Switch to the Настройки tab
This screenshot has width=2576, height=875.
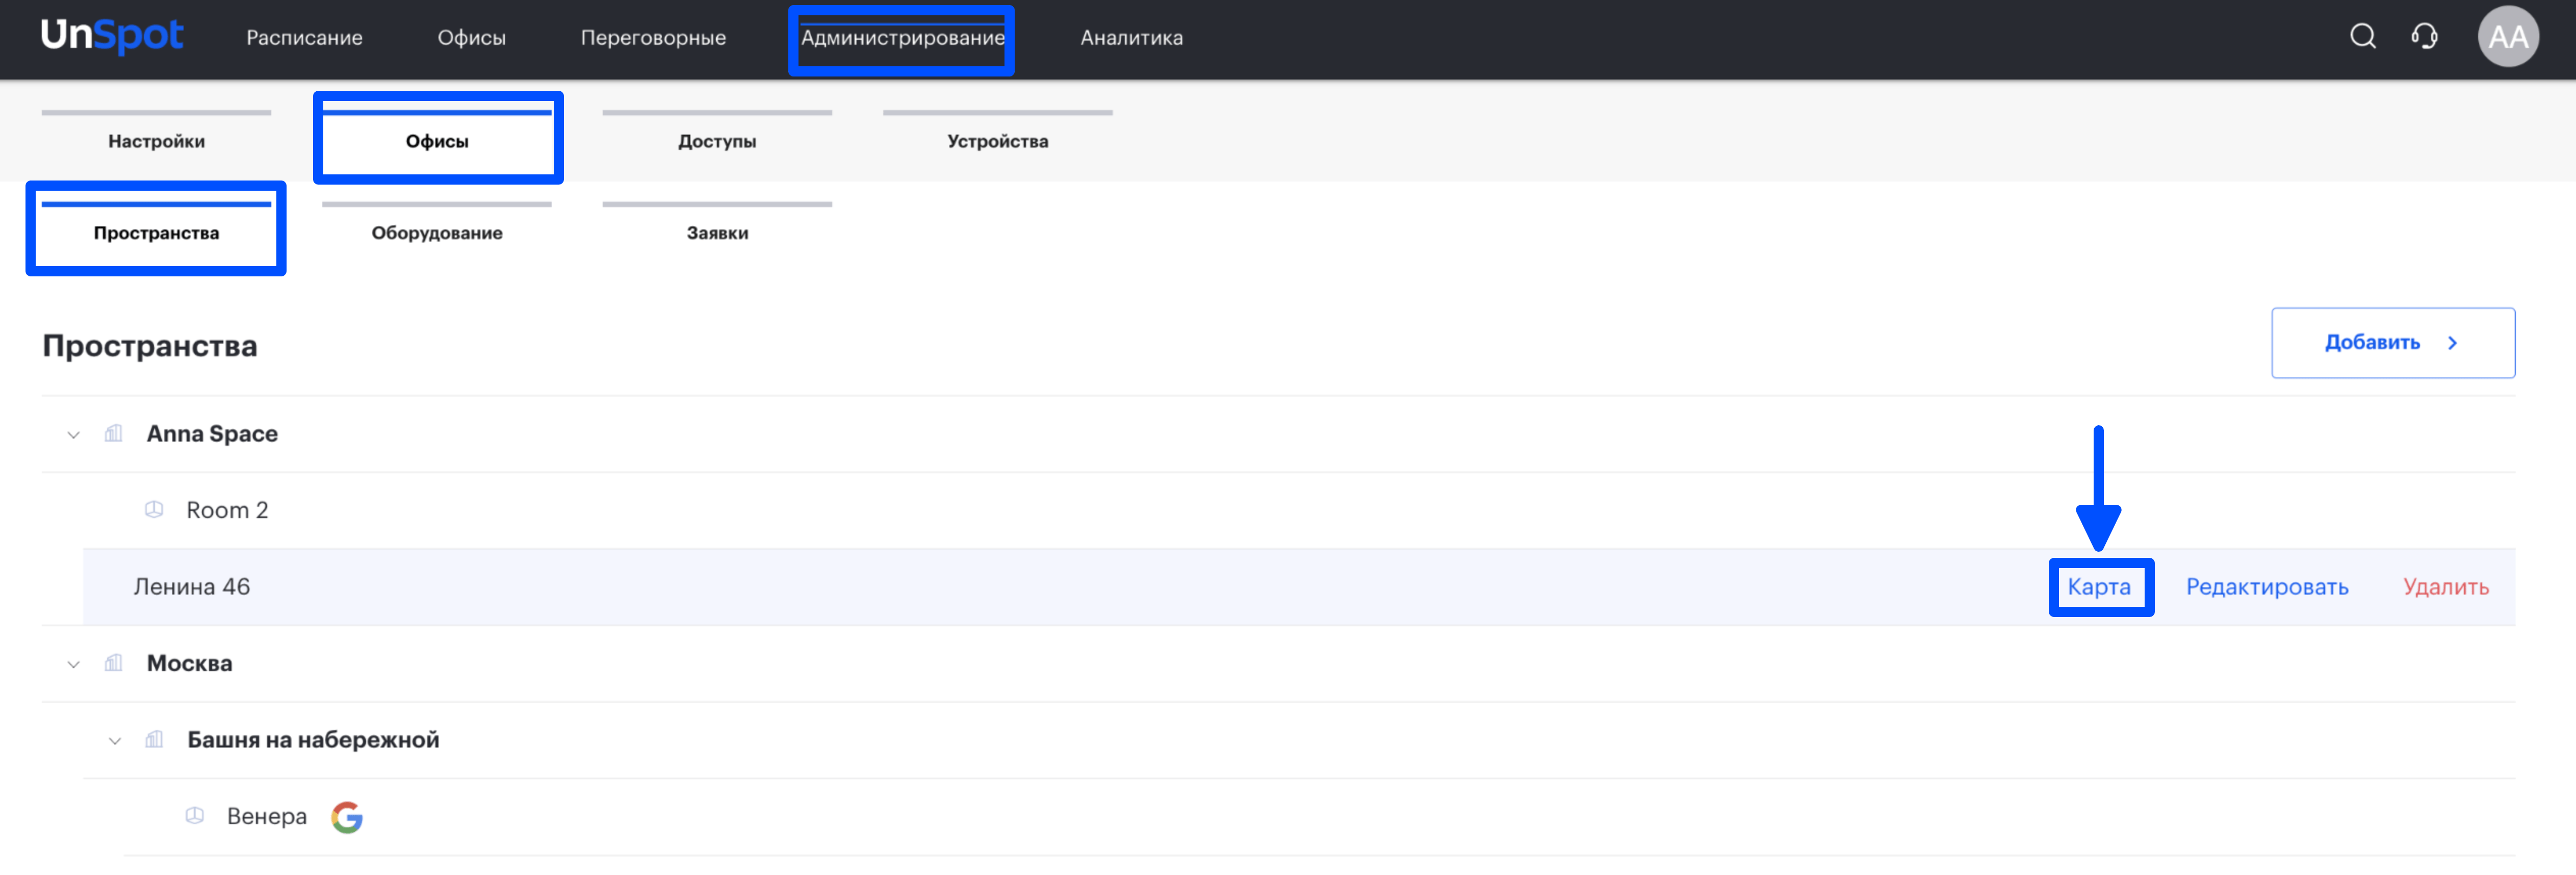pyautogui.click(x=156, y=141)
